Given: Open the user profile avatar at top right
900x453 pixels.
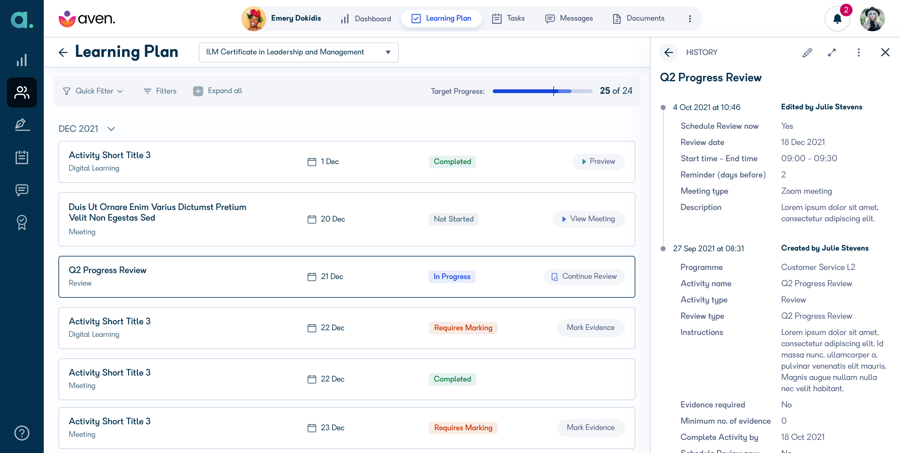Looking at the screenshot, I should [872, 18].
